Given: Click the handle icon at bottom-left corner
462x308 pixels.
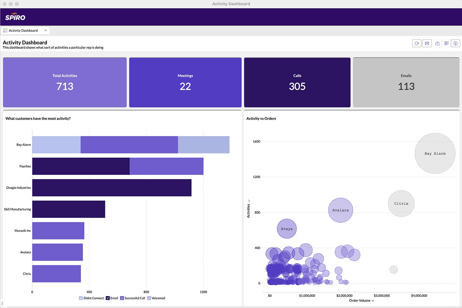Looking at the screenshot, I should (x=2, y=303).
